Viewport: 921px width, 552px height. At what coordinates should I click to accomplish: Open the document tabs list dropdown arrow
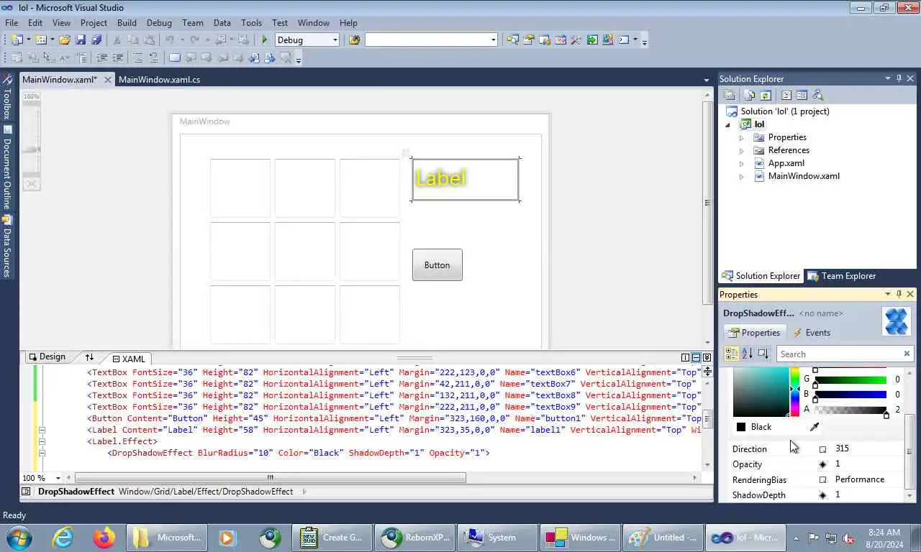click(x=707, y=80)
